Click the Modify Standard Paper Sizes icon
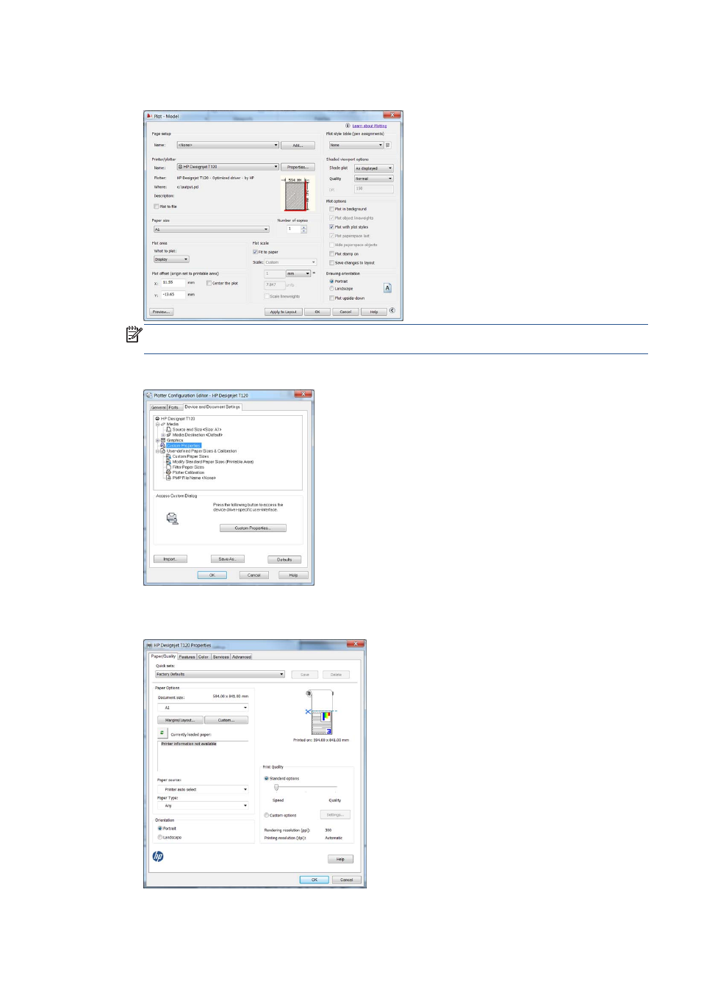Viewport: 701px width, 992px height. tap(169, 461)
